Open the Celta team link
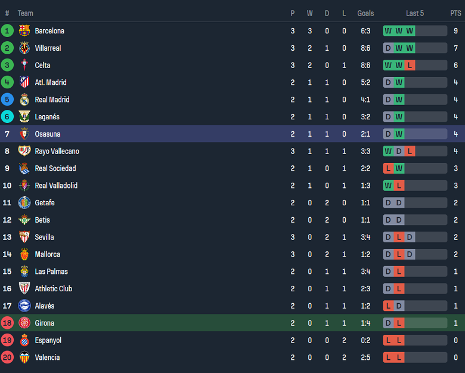Screen dimensions: 465x373 pyautogui.click(x=42, y=65)
